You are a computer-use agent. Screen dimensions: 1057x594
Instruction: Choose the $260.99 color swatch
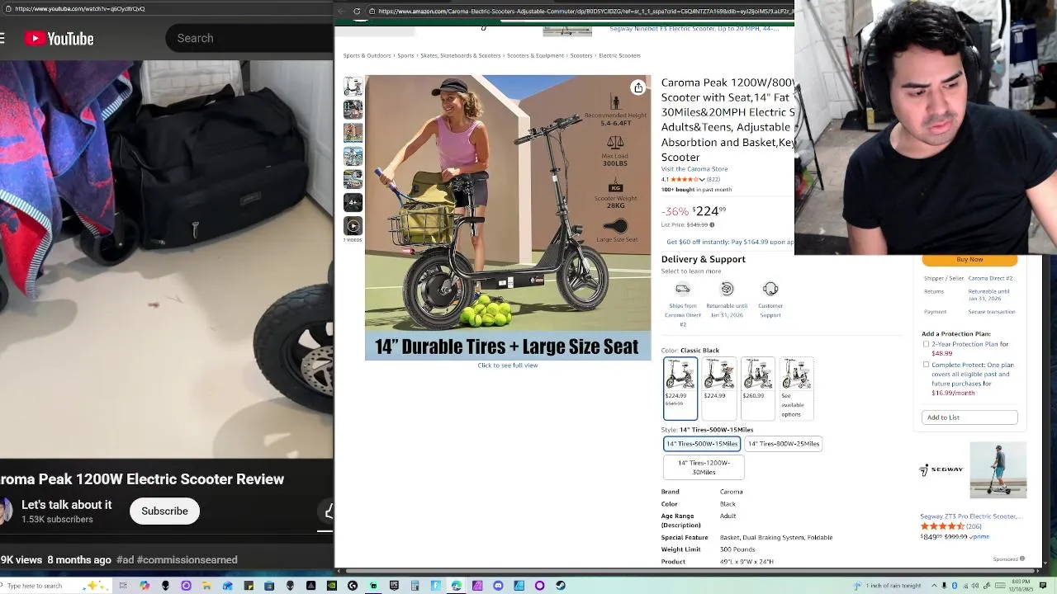pos(758,389)
